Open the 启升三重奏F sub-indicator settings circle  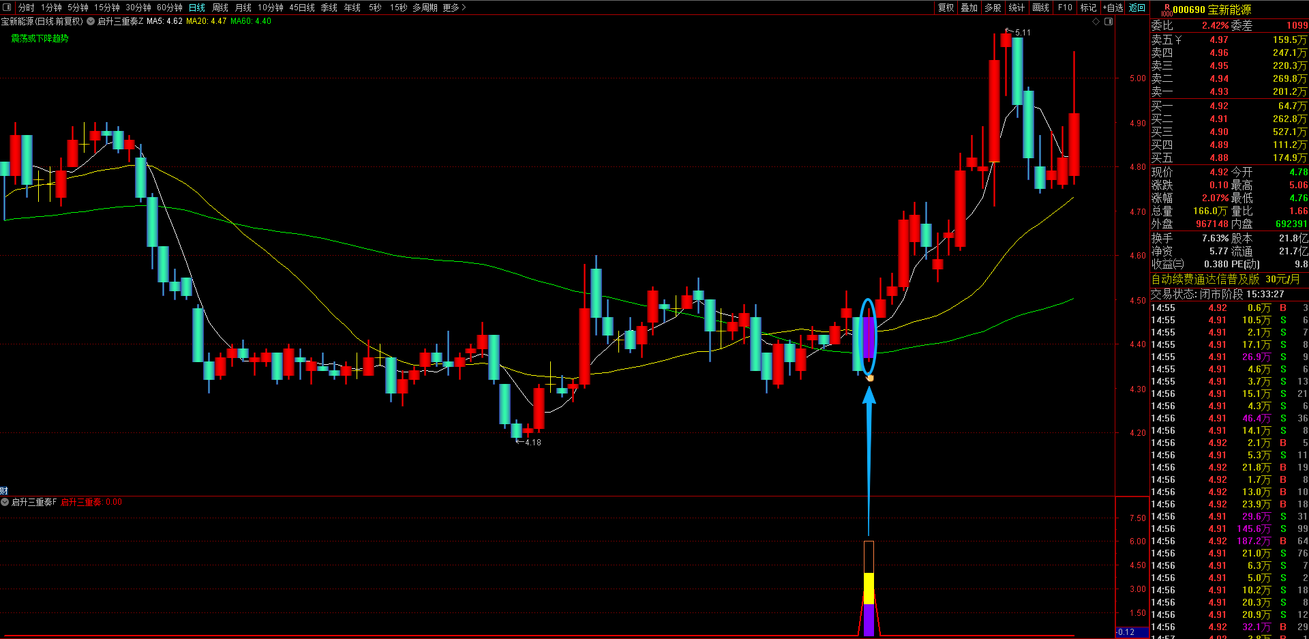pos(5,502)
